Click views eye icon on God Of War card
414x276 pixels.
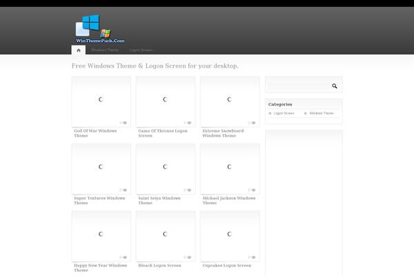point(125,123)
